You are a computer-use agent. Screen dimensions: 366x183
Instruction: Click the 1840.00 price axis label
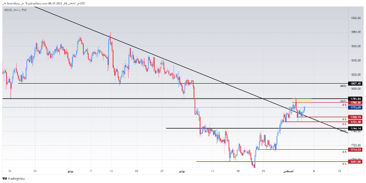[355, 60]
